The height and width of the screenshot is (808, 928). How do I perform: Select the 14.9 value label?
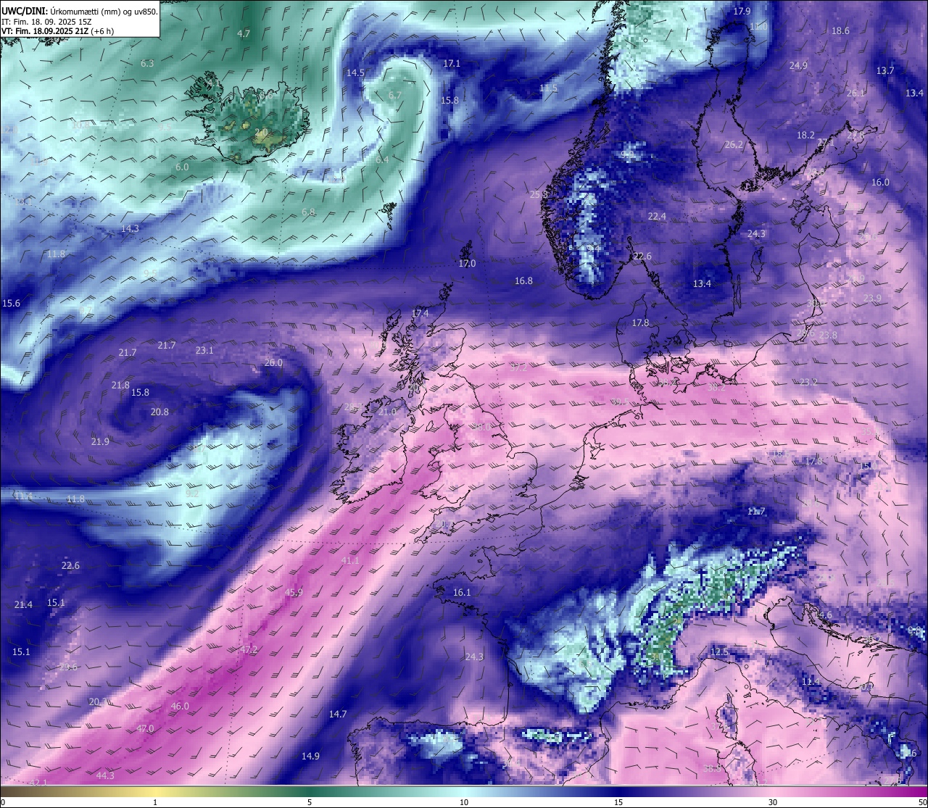tap(310, 757)
